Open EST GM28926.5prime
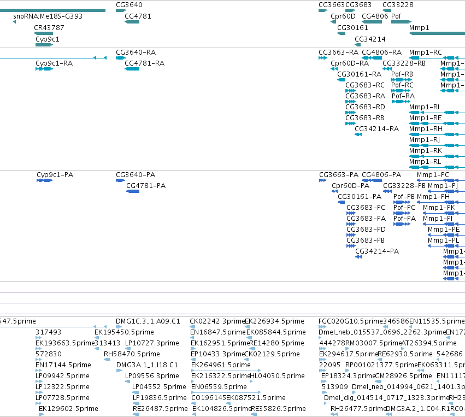 click(x=404, y=376)
